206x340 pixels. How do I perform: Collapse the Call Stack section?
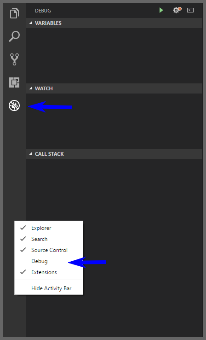[114, 154]
